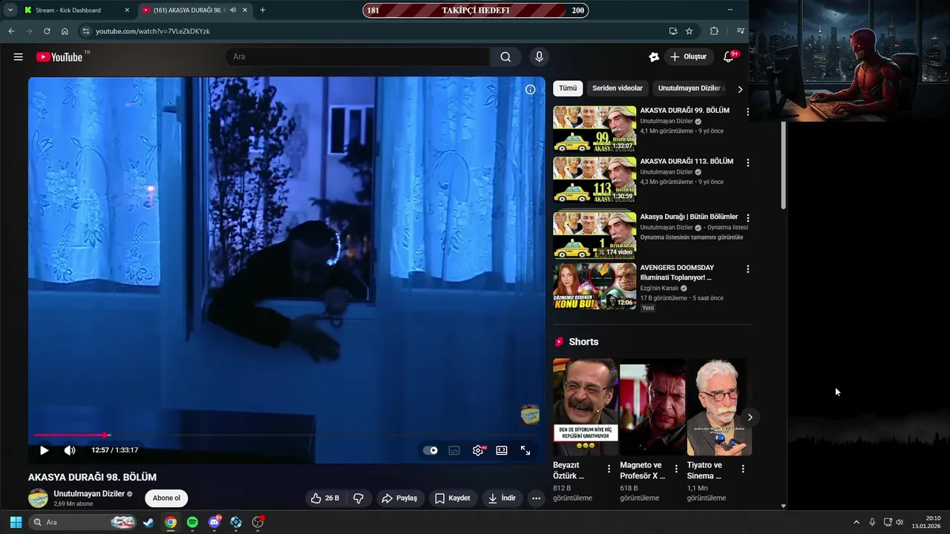Focus the YouTube Ara search field
The width and height of the screenshot is (950, 534).
358,57
